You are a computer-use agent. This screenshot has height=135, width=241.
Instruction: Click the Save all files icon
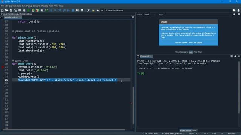pyautogui.click(x=15, y=10)
